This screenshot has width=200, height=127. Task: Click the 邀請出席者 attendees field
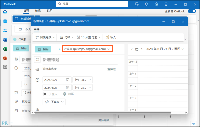point(74,69)
